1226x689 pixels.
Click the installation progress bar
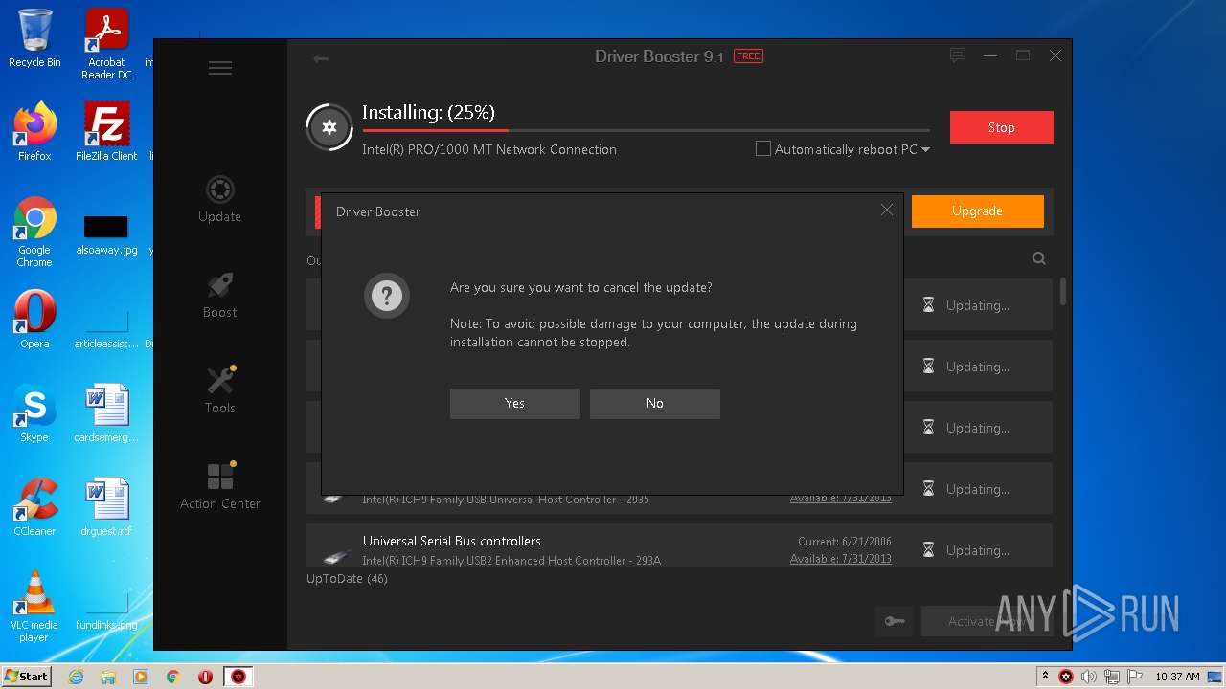(646, 130)
